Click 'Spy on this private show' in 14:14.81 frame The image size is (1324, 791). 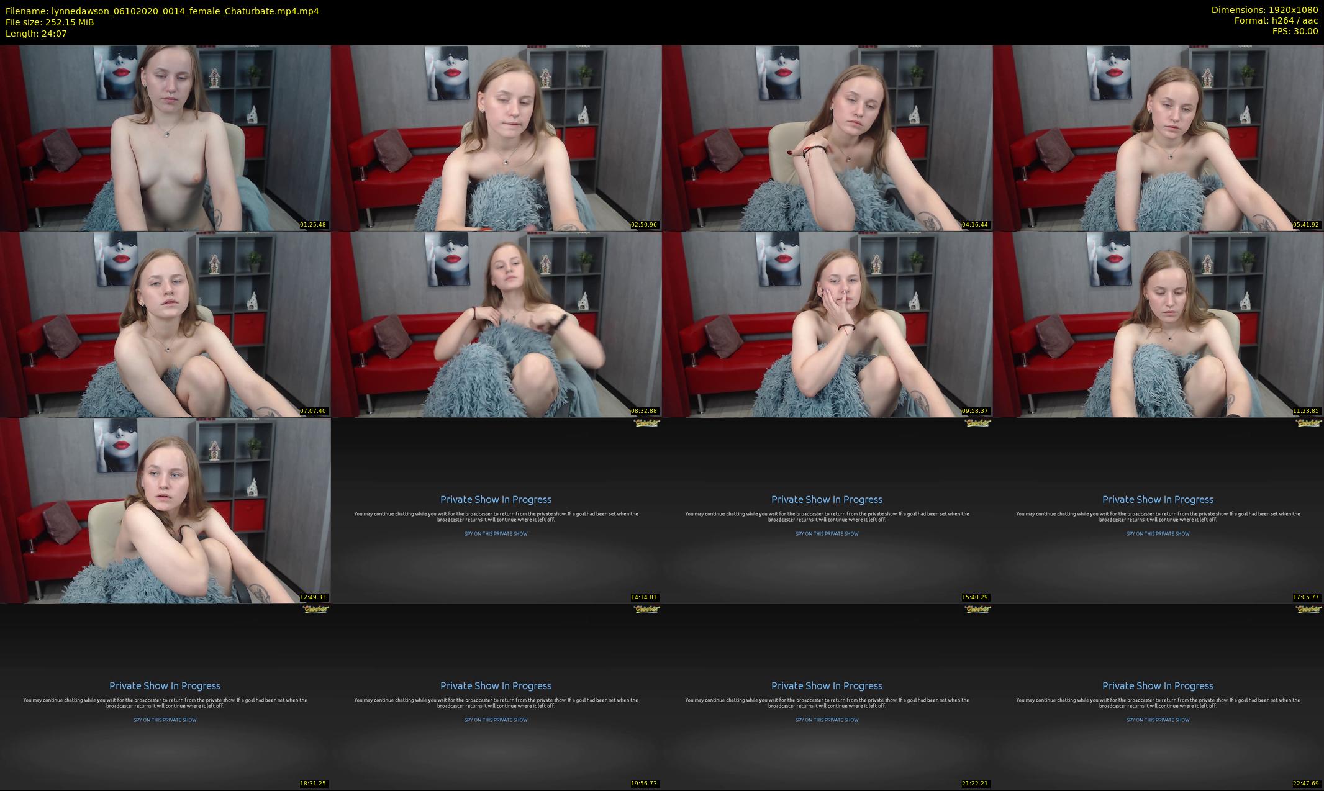pos(496,534)
